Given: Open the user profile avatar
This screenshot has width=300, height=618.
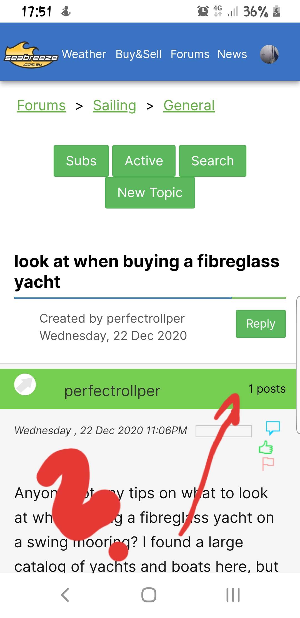Looking at the screenshot, I should [269, 54].
